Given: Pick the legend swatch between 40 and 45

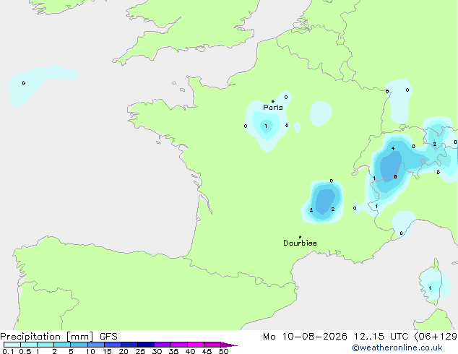Looking at the screenshot, I should tap(196, 345).
